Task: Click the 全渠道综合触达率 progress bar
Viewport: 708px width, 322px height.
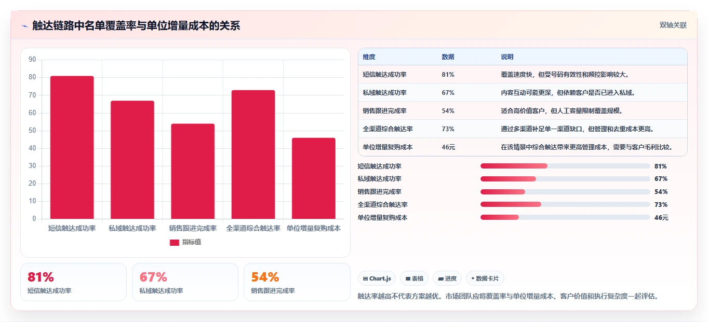Action: point(565,204)
